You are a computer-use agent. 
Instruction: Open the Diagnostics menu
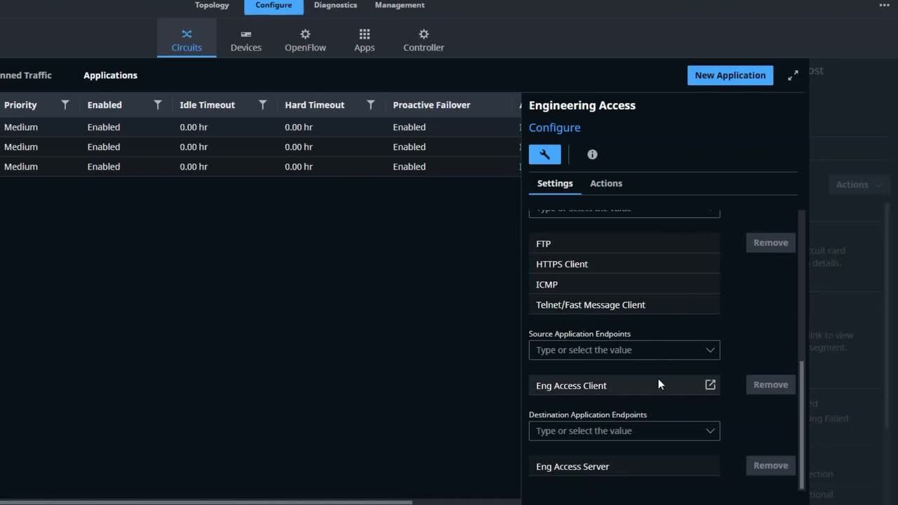pyautogui.click(x=335, y=6)
